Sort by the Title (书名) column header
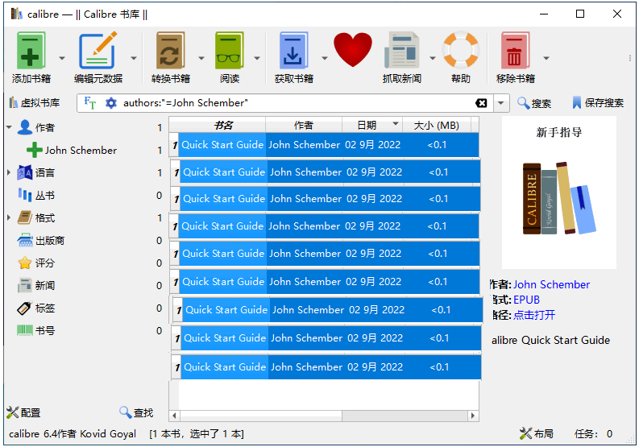Viewport: 639px width, 447px height. [x=222, y=125]
